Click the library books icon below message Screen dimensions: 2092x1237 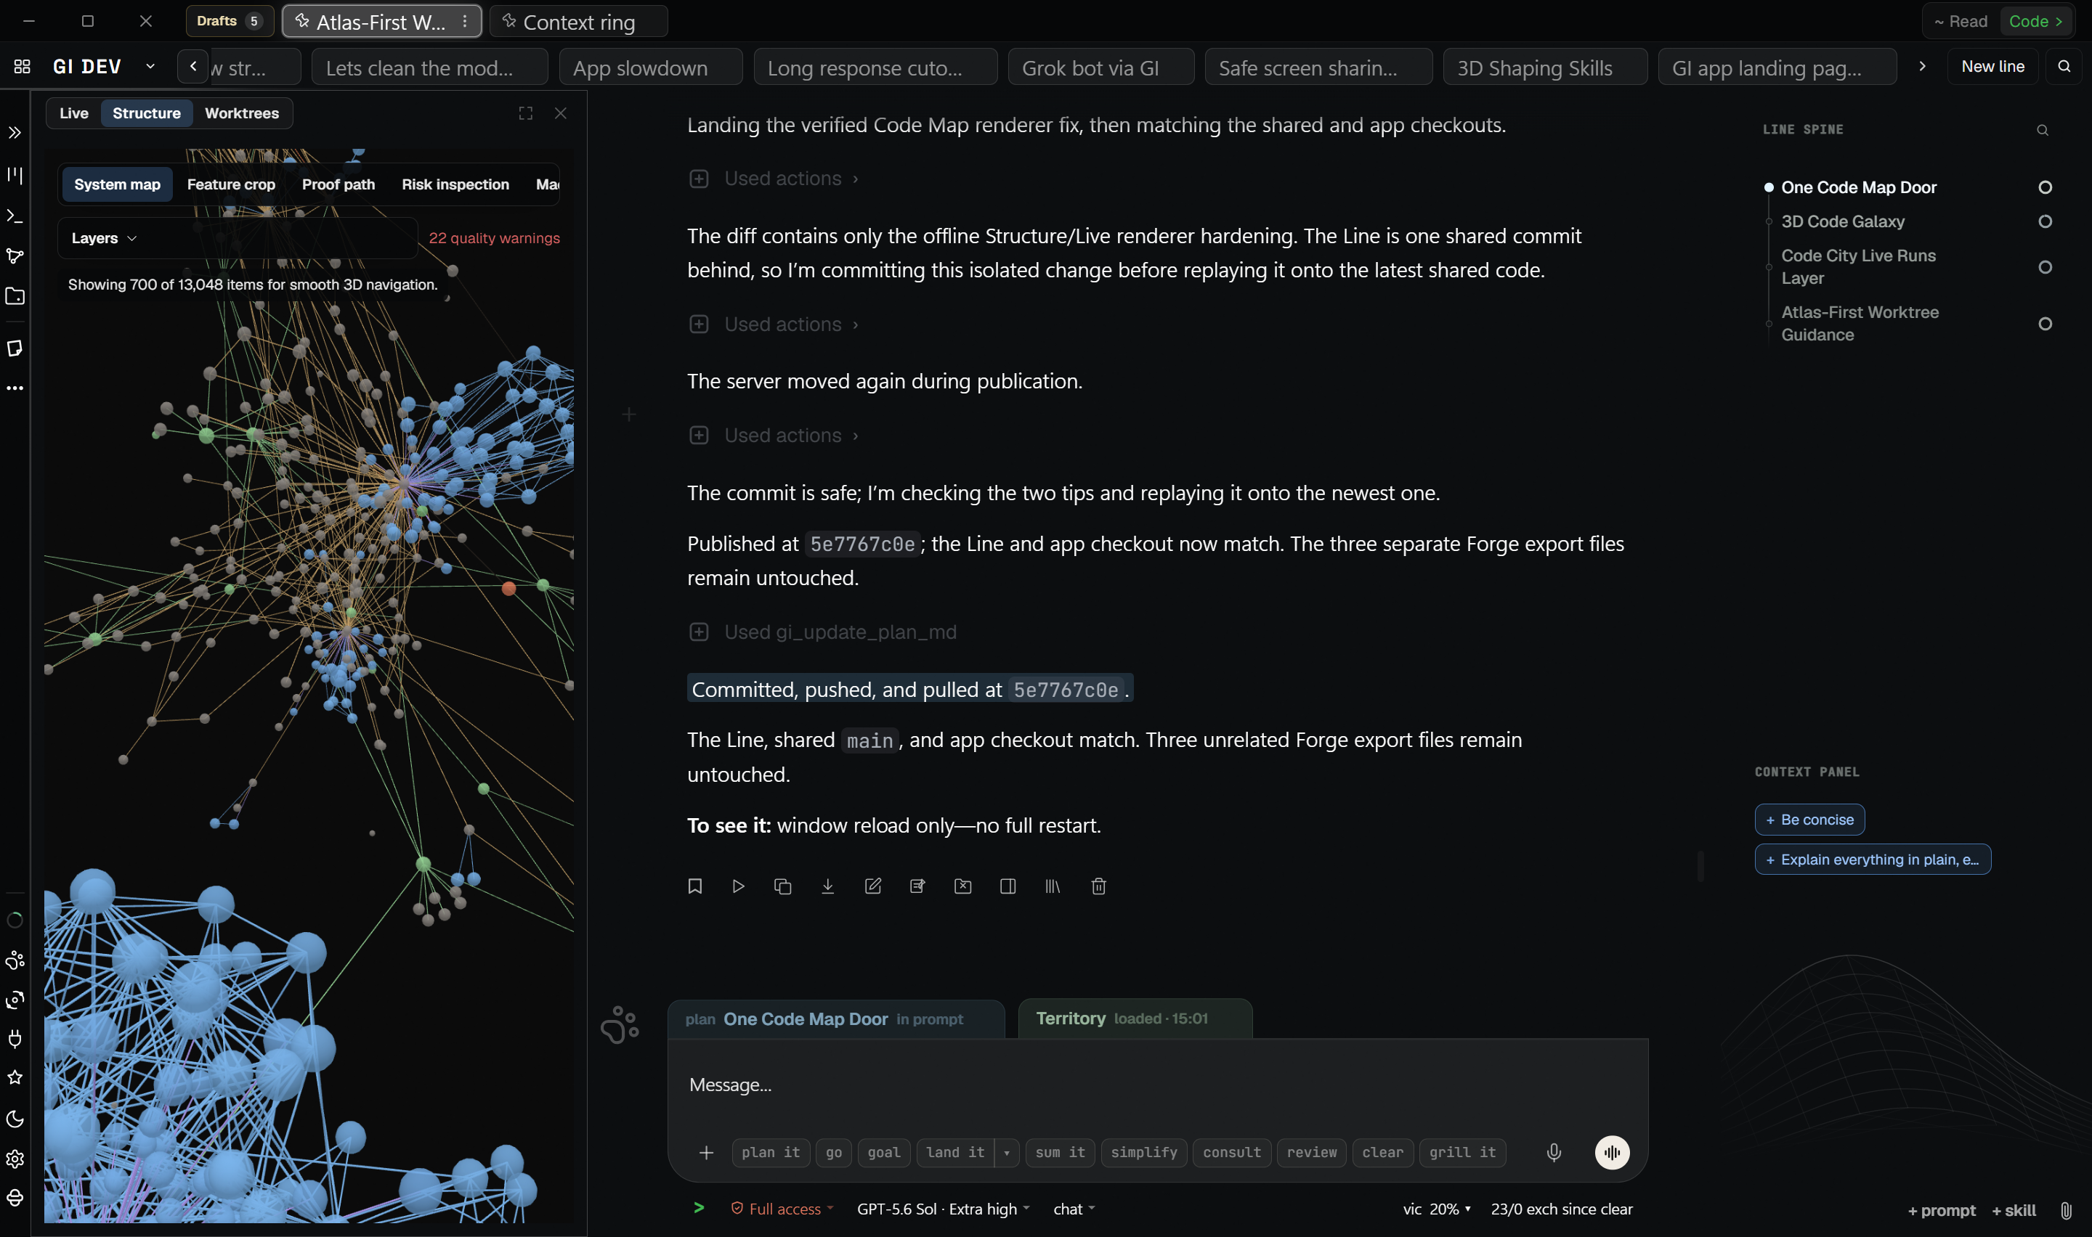point(1053,886)
